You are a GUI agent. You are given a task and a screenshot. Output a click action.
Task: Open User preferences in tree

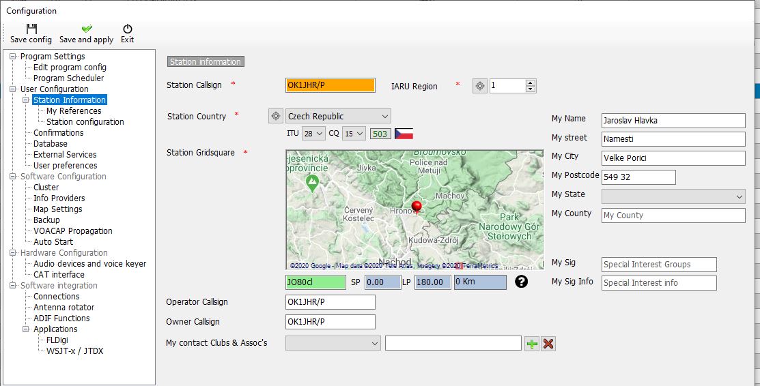click(x=66, y=165)
